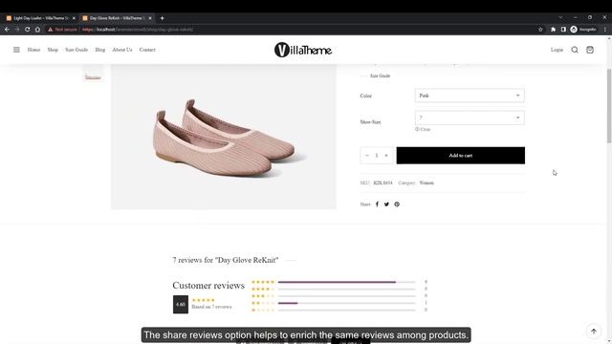Share product on Pinterest
Viewport: 612px width, 344px height.
(x=397, y=204)
